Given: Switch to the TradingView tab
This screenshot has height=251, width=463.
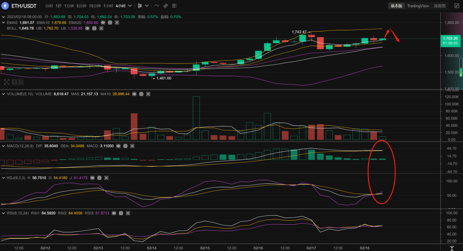Looking at the screenshot, I should pos(418,6).
